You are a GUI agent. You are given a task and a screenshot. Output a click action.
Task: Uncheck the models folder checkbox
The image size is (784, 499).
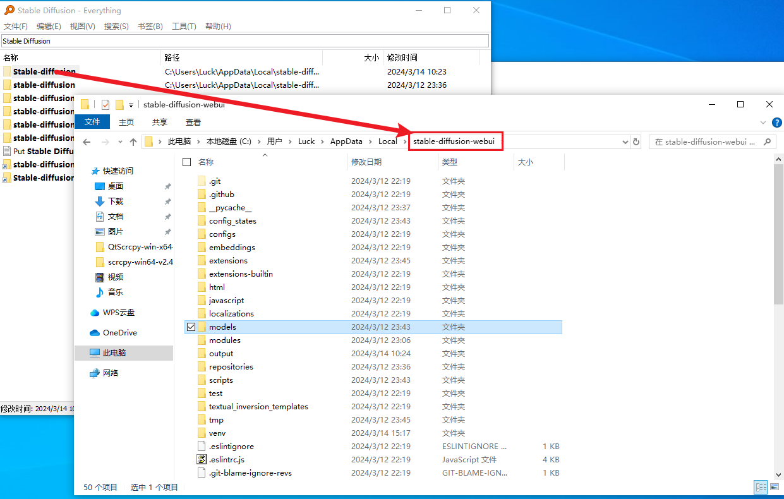(191, 327)
